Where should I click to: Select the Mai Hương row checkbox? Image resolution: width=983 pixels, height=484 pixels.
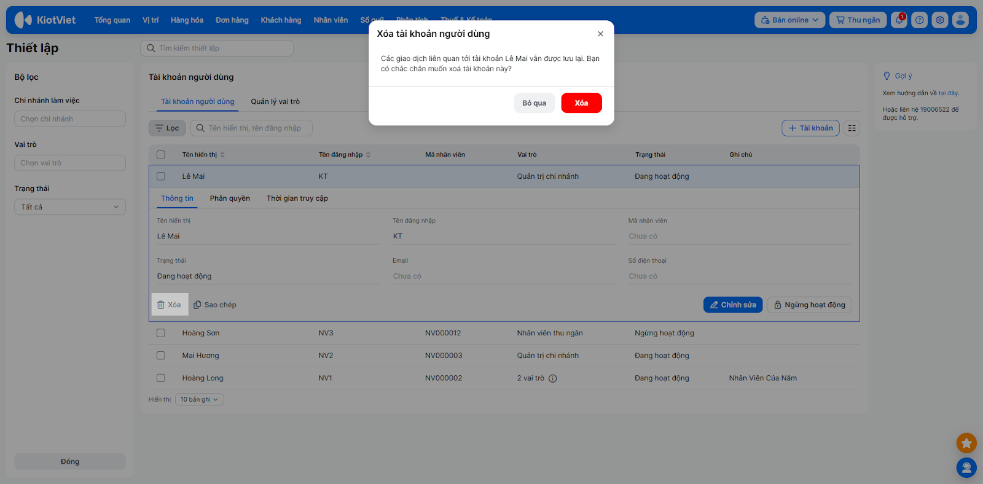tap(161, 356)
